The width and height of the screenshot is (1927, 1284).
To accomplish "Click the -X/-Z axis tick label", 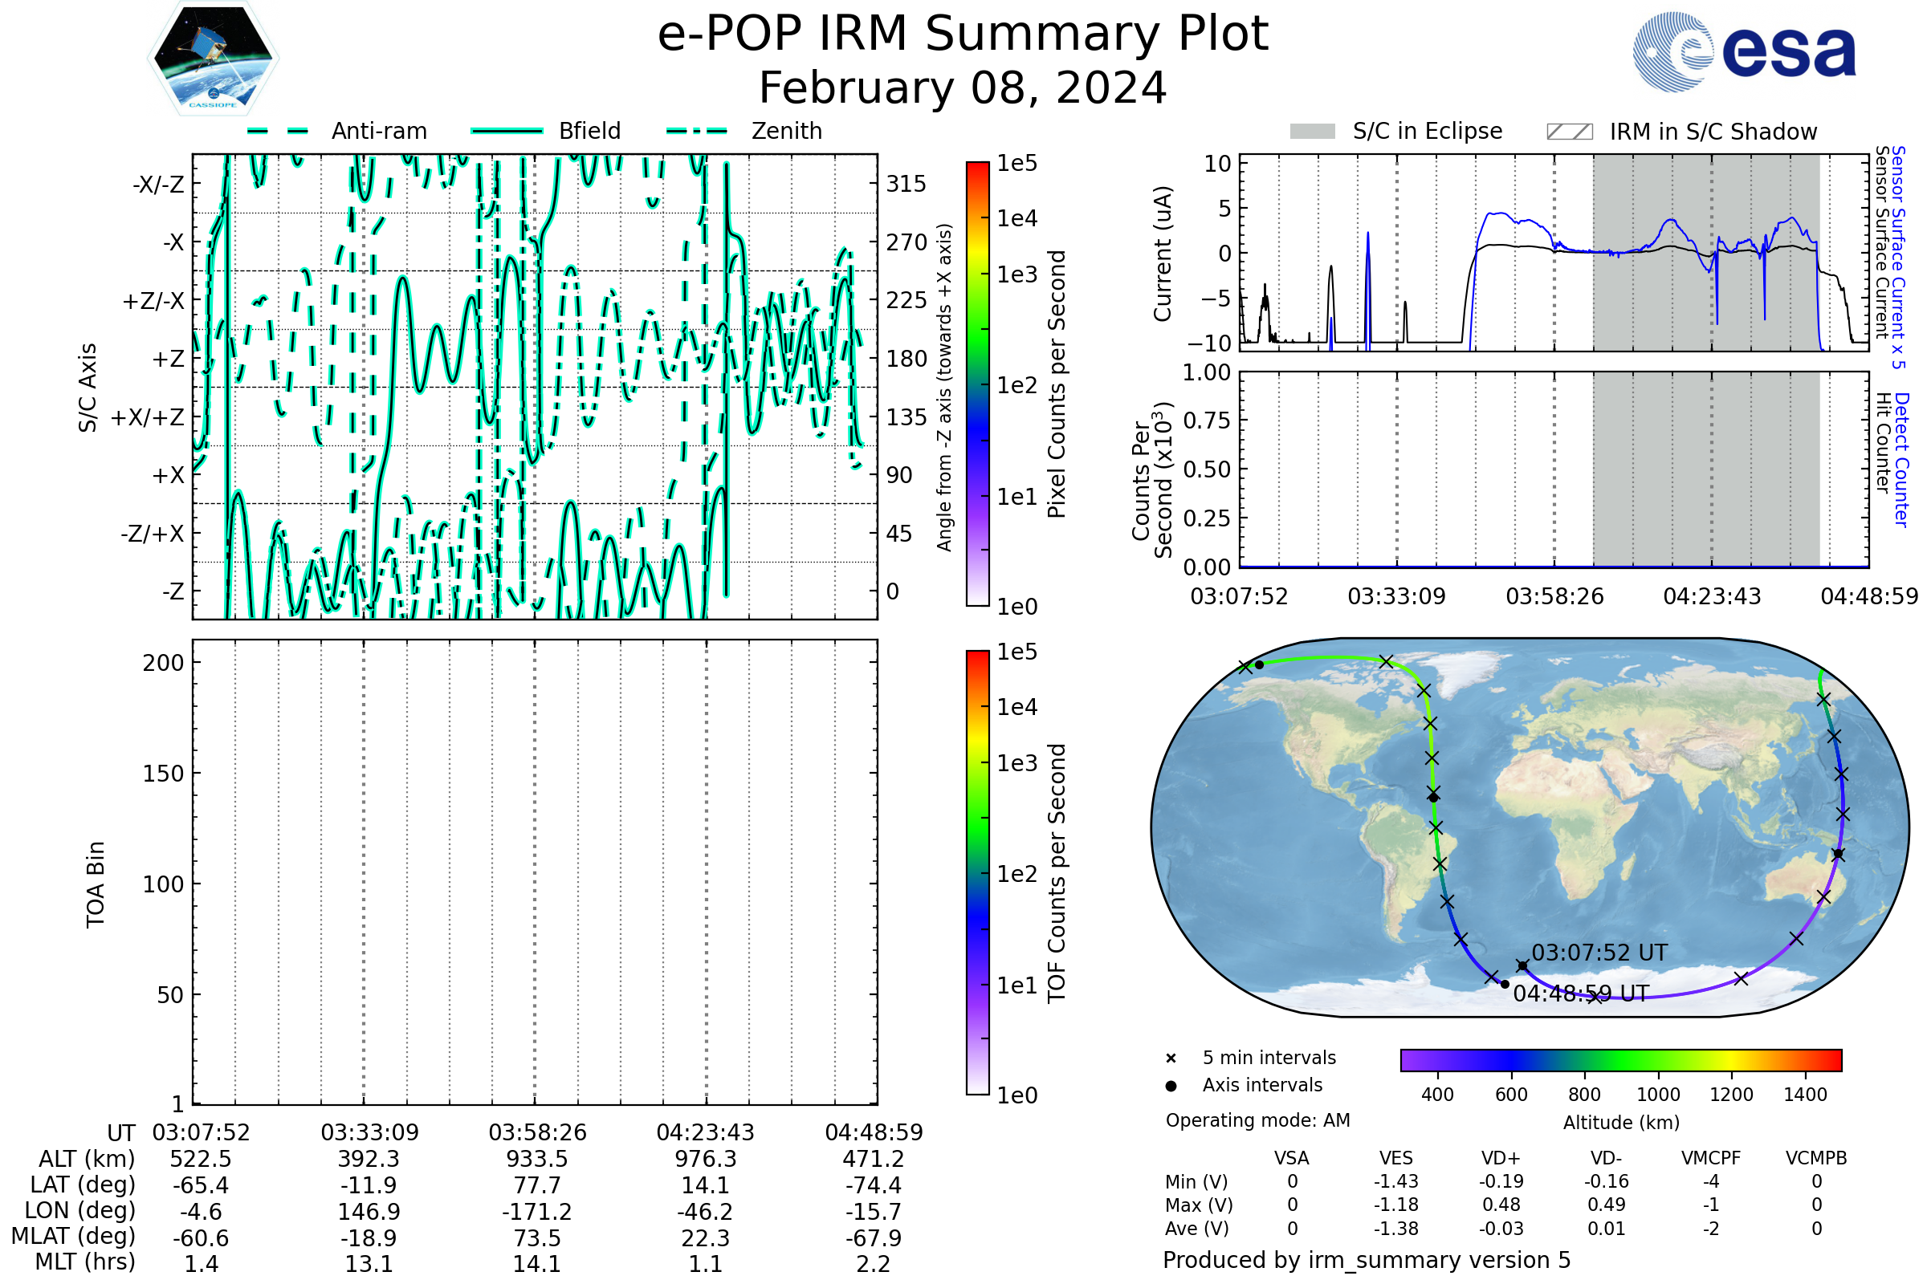I will point(159,185).
